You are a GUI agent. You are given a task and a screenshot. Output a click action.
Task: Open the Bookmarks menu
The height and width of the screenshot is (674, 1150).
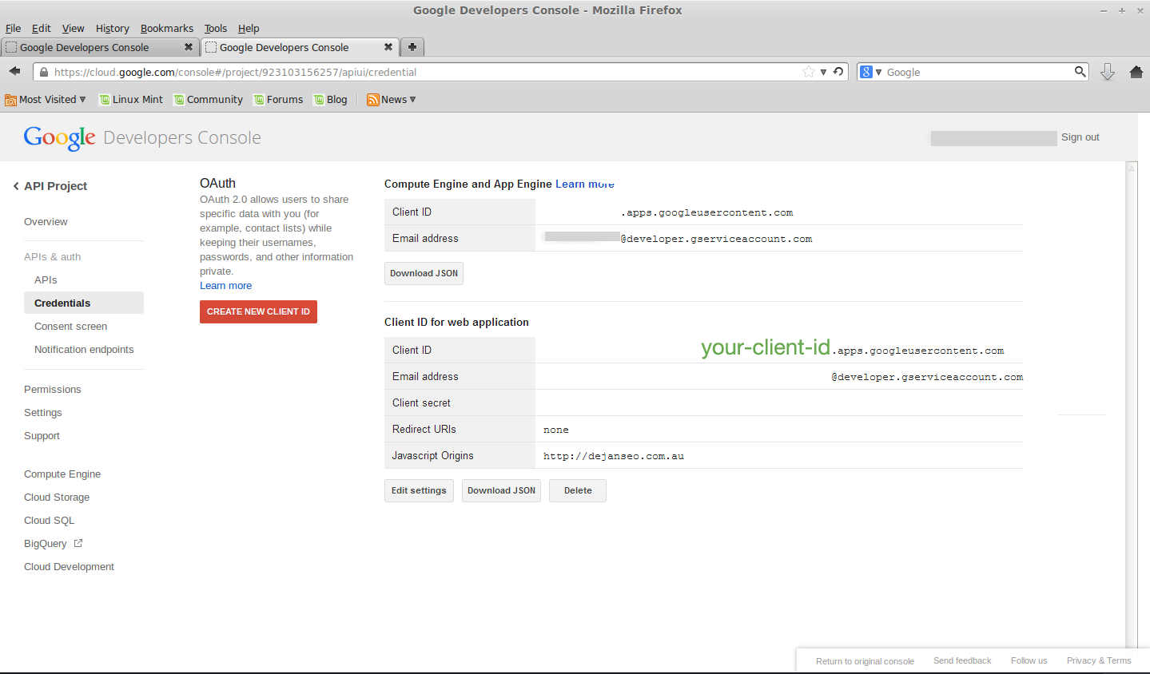click(x=167, y=28)
